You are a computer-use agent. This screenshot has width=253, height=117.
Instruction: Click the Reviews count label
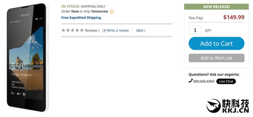(92, 30)
